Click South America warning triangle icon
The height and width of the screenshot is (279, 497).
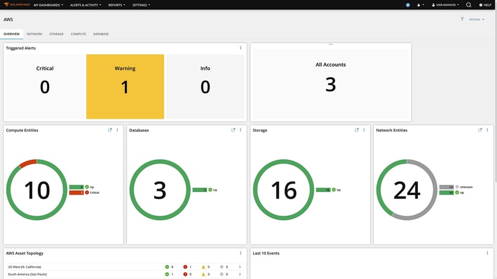point(203,274)
